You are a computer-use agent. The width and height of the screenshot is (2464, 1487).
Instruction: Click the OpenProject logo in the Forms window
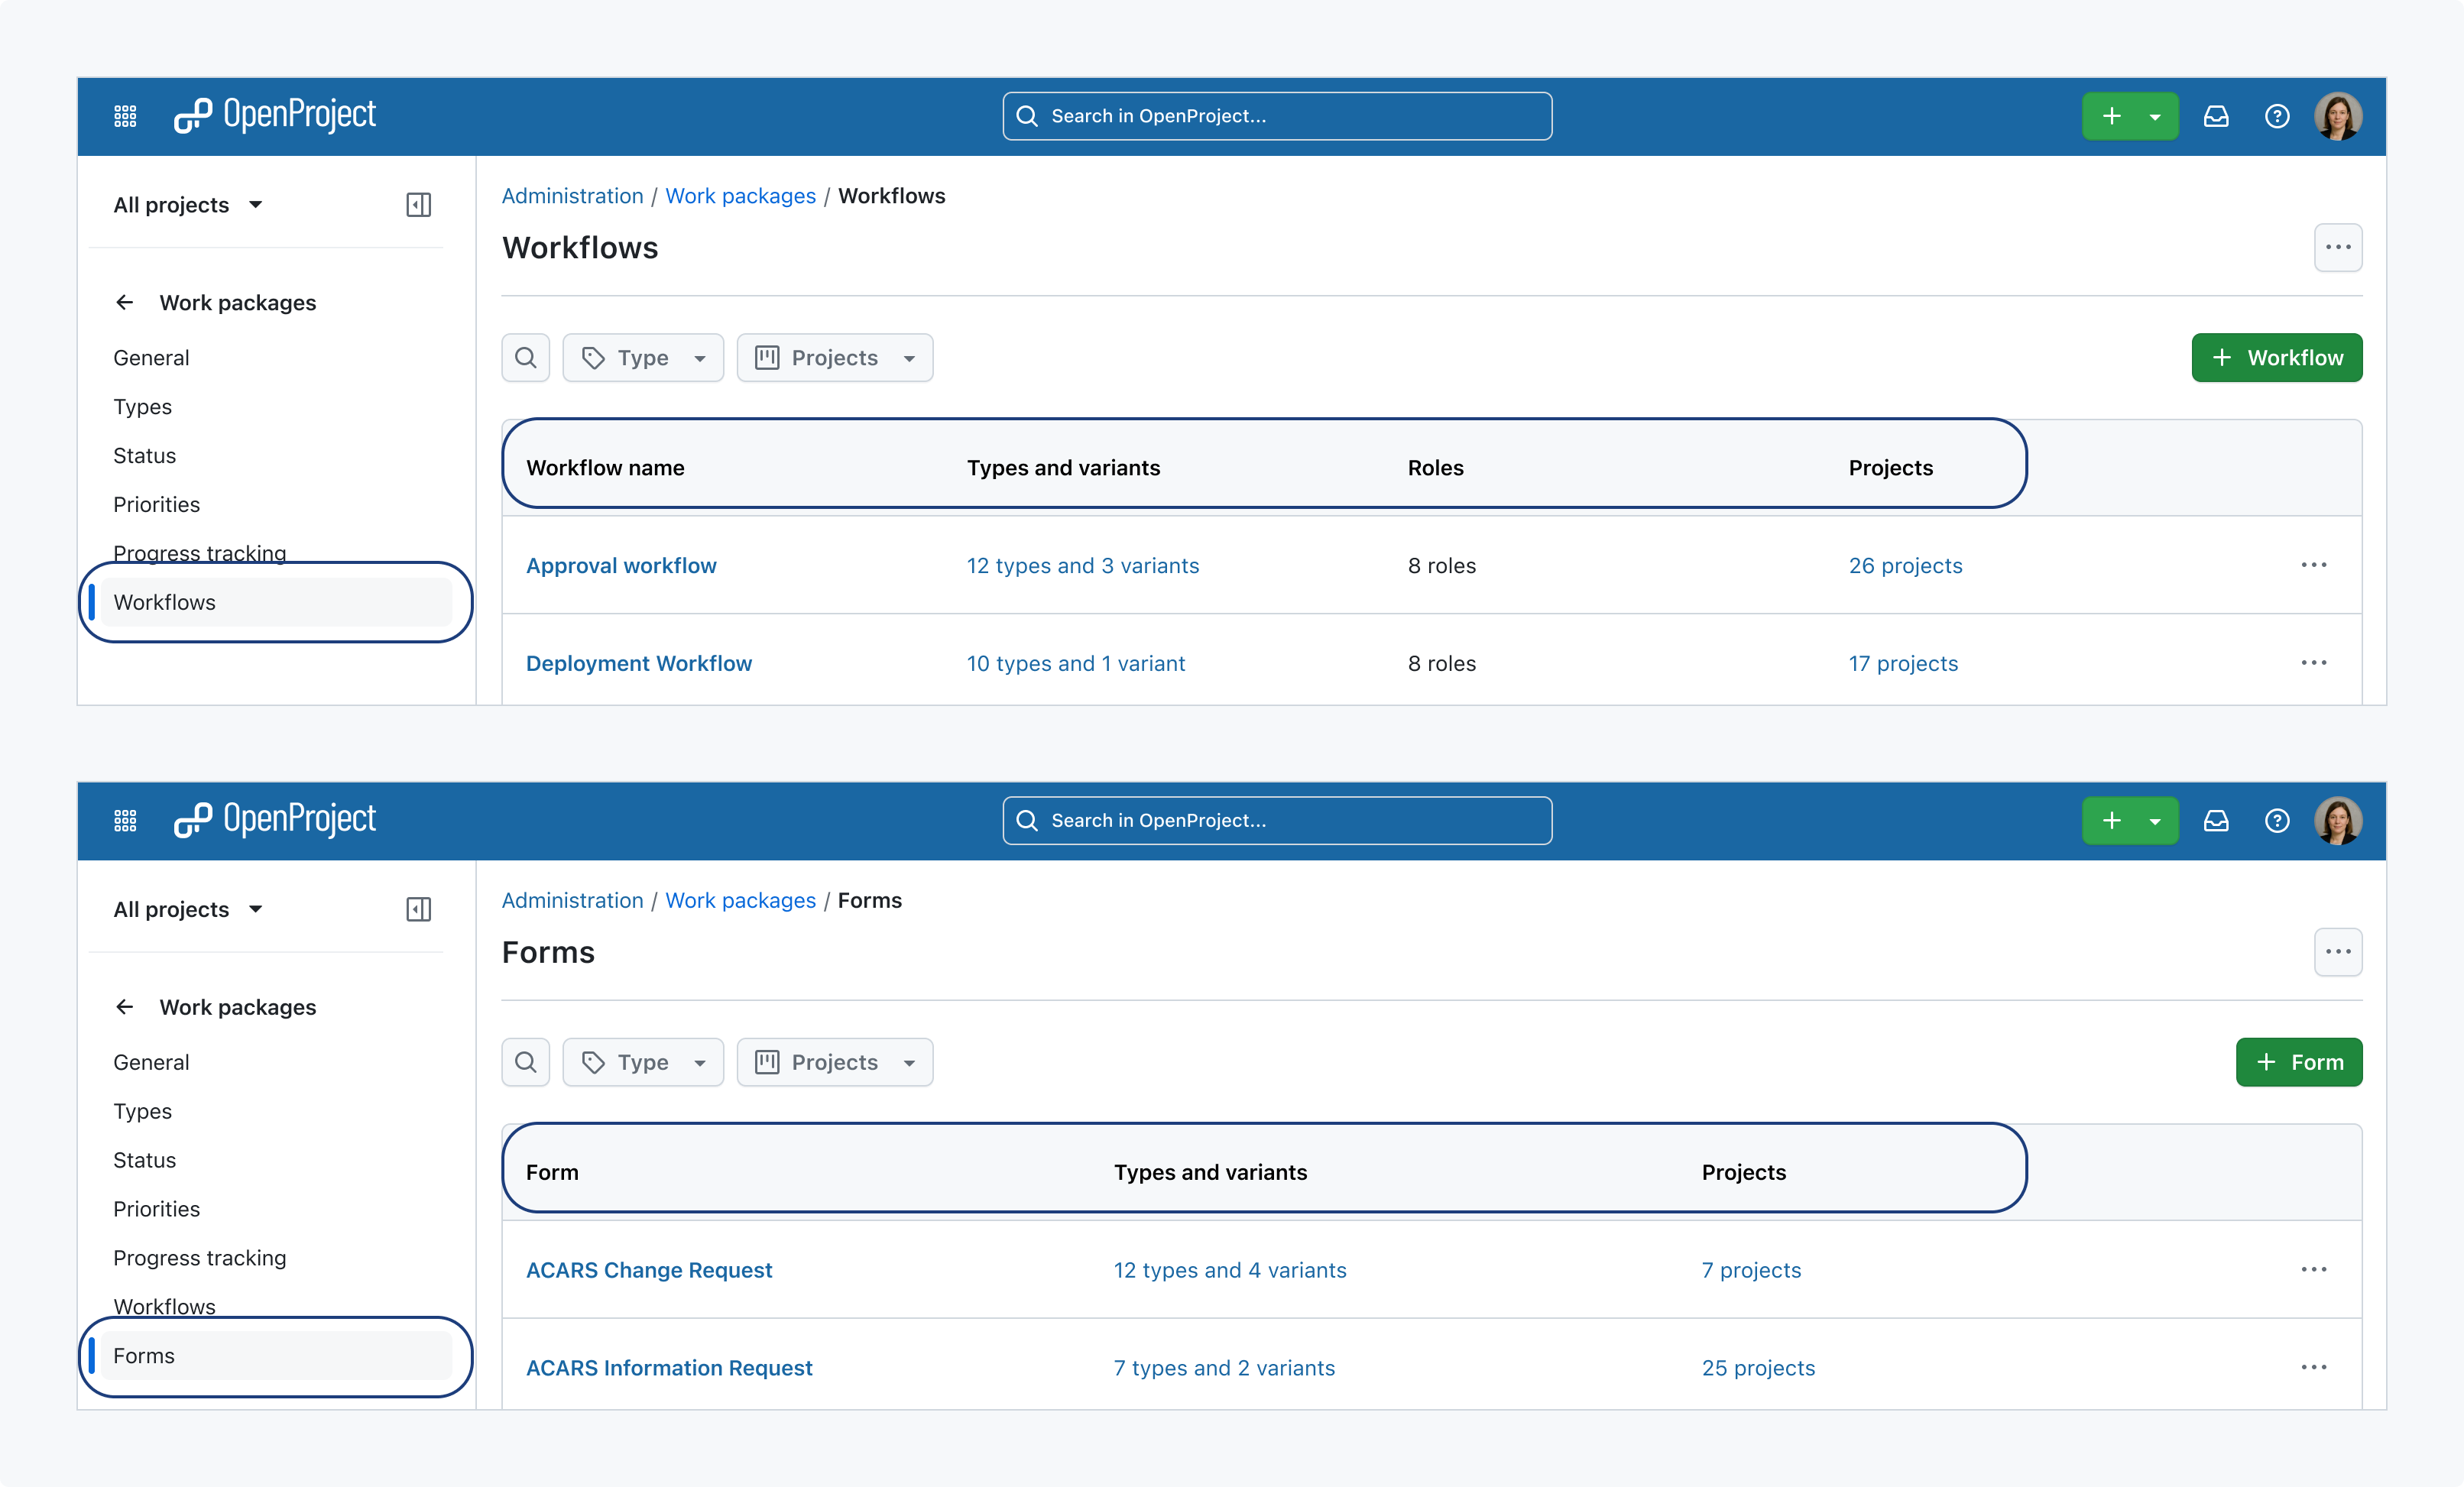click(275, 820)
